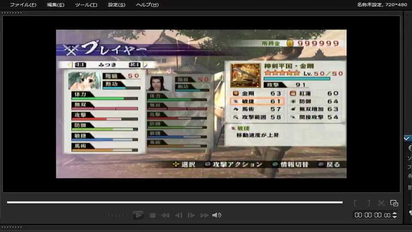Click the 移動速度が上昇 description text
This screenshot has height=232, width=412.
[x=257, y=135]
